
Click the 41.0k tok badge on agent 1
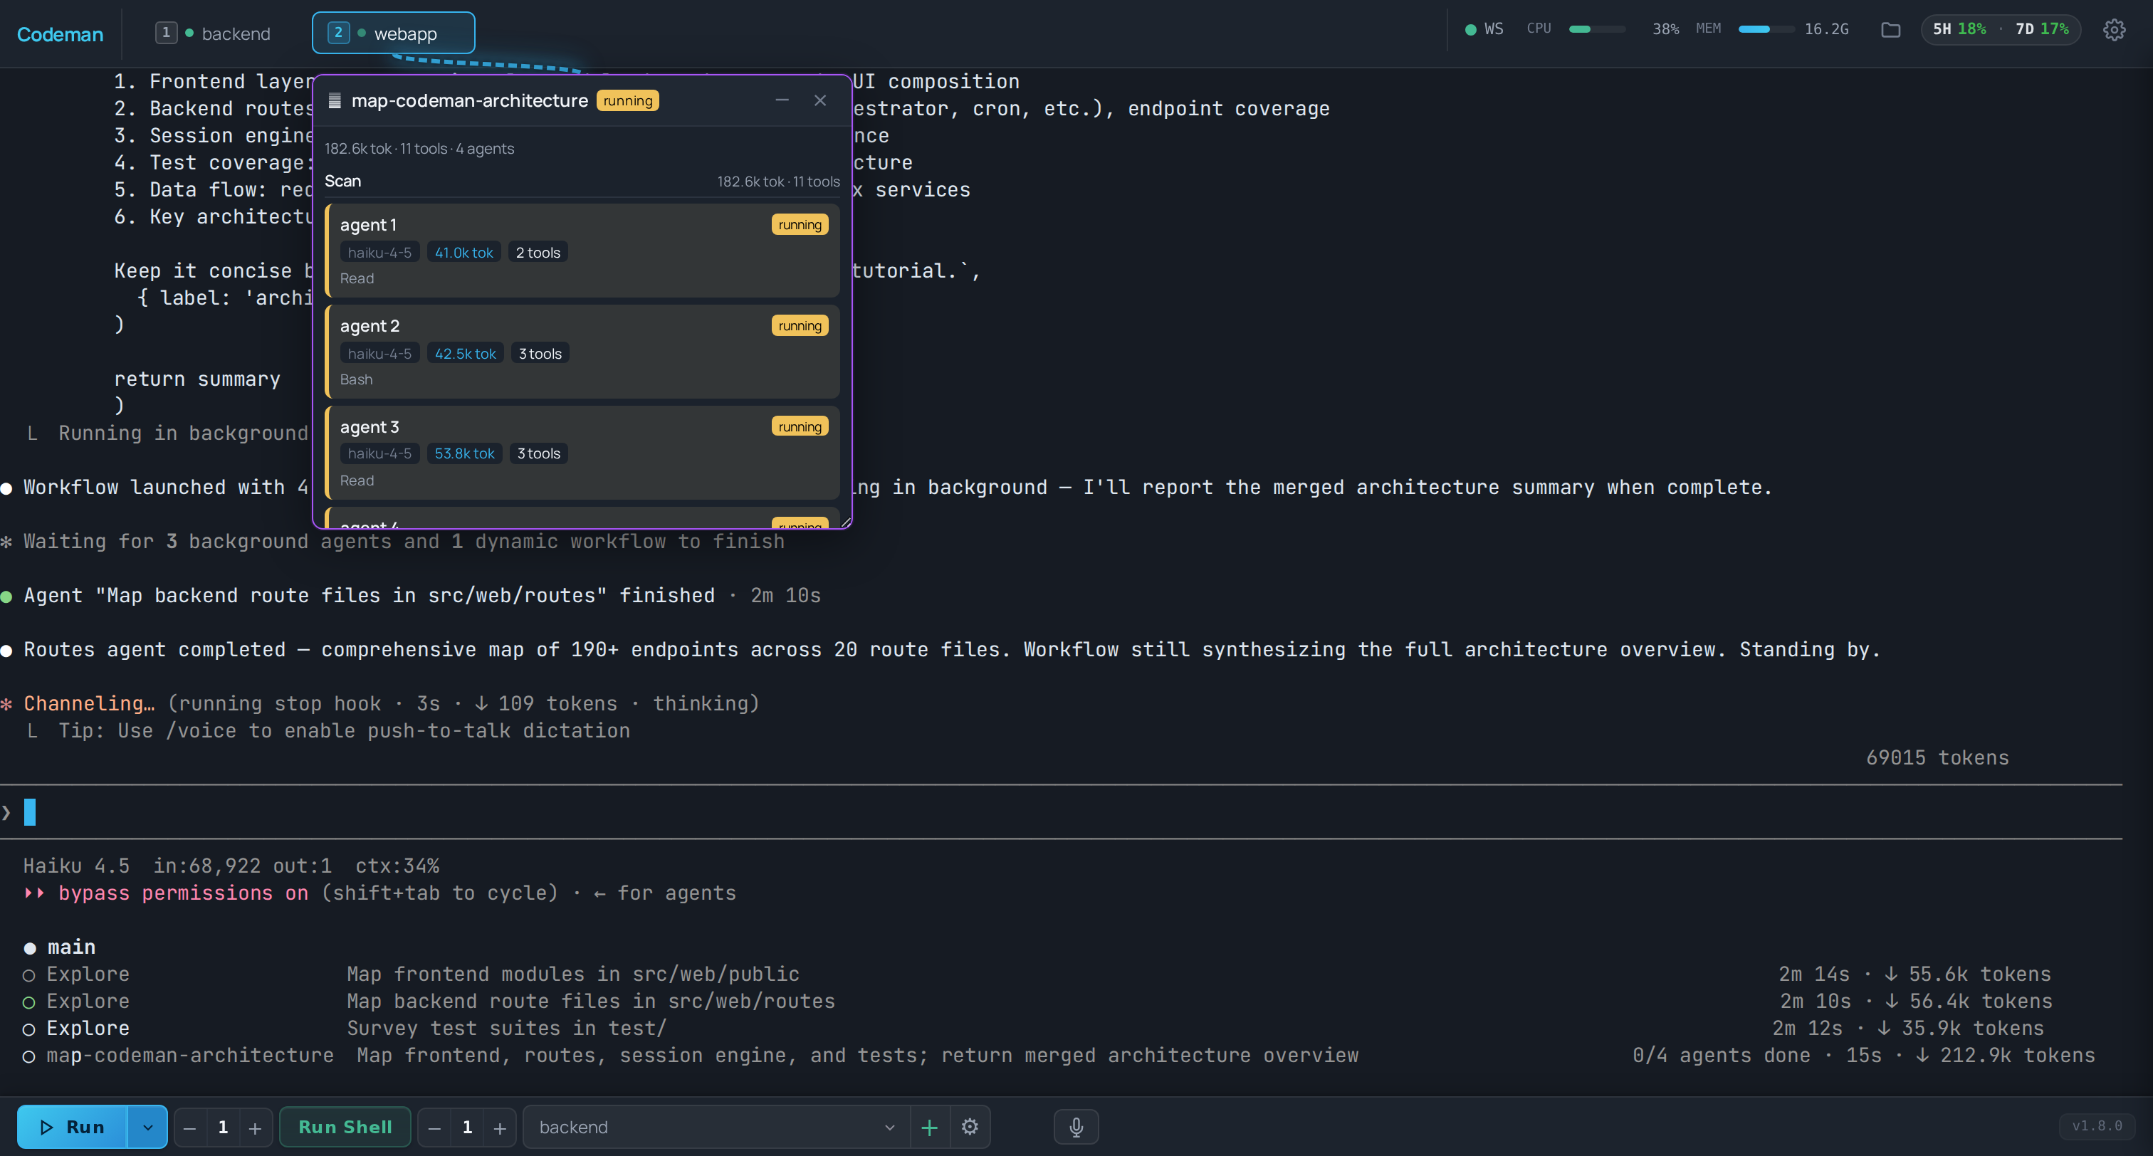(464, 253)
